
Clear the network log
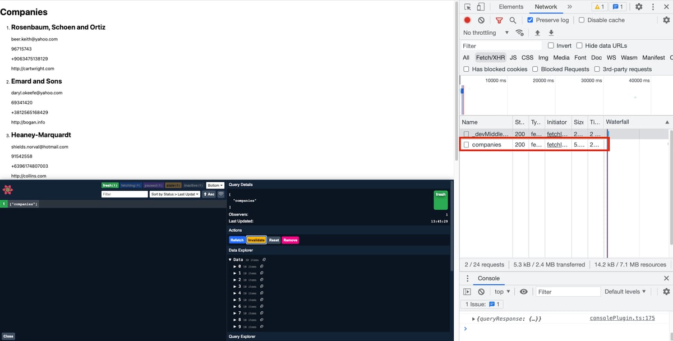(x=481, y=20)
